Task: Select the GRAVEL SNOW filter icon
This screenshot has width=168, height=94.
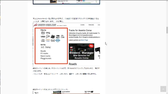Action: [48, 40]
